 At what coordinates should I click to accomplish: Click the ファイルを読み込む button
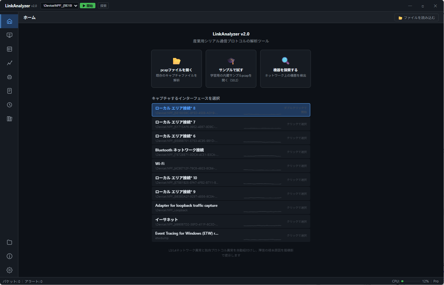[x=416, y=18]
